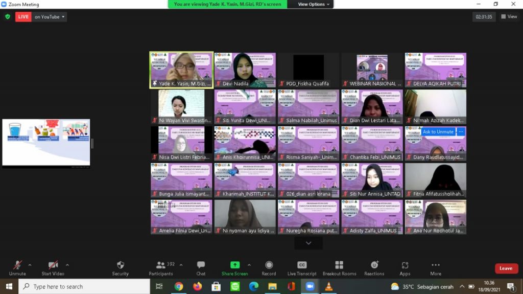Start recording with the Record icon

point(269,265)
